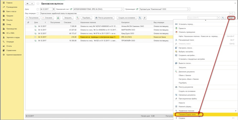
Task: Select the МАРТФАРМ ООО row
Action: 99,30
